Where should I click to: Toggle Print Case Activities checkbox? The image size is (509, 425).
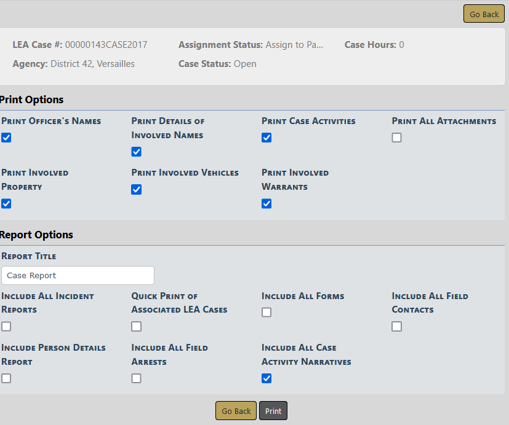[267, 138]
